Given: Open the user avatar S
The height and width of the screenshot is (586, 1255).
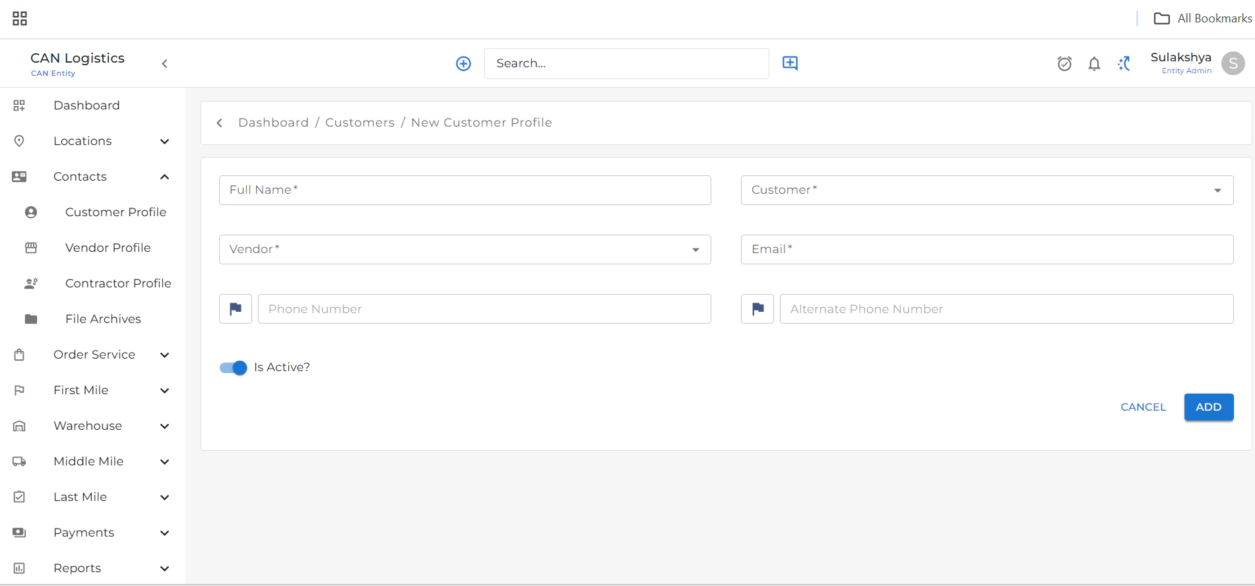Looking at the screenshot, I should click(x=1233, y=63).
